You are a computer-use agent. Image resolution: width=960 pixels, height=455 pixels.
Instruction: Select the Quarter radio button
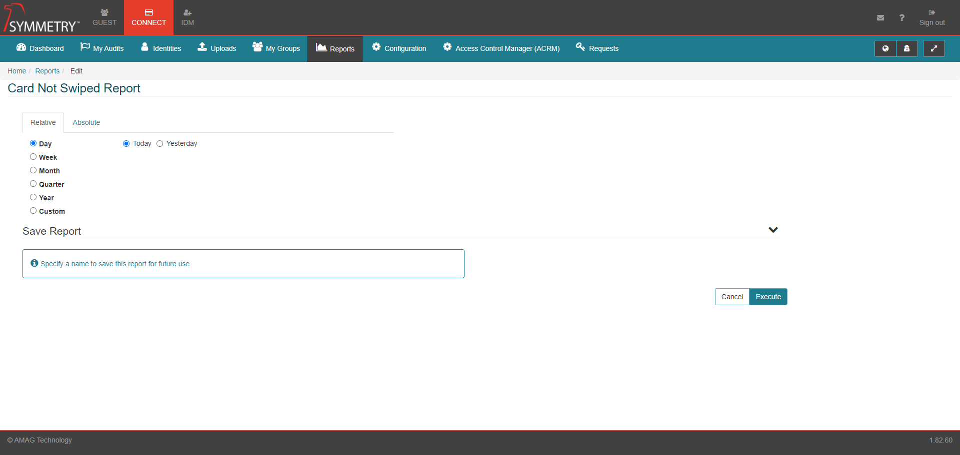pyautogui.click(x=33, y=184)
